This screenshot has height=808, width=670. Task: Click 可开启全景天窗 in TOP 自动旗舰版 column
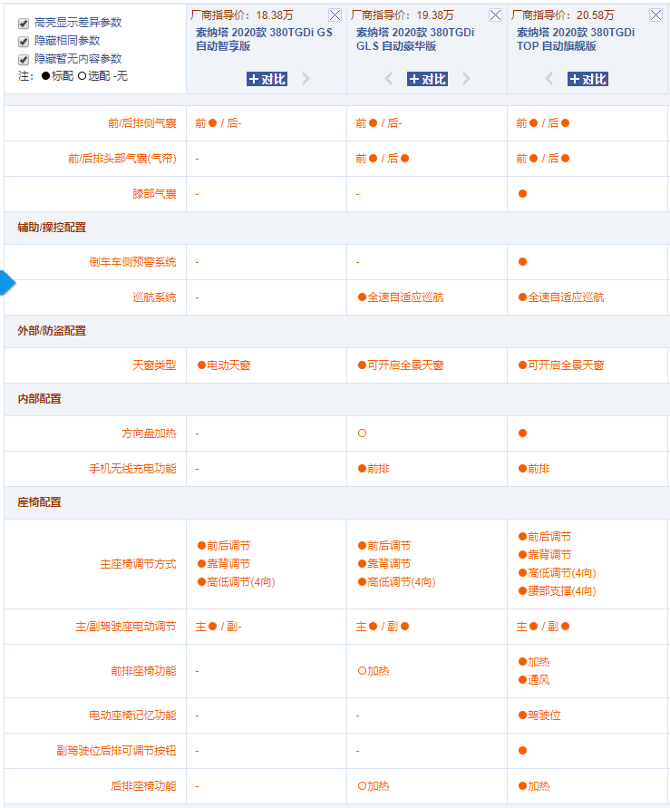pyautogui.click(x=561, y=365)
